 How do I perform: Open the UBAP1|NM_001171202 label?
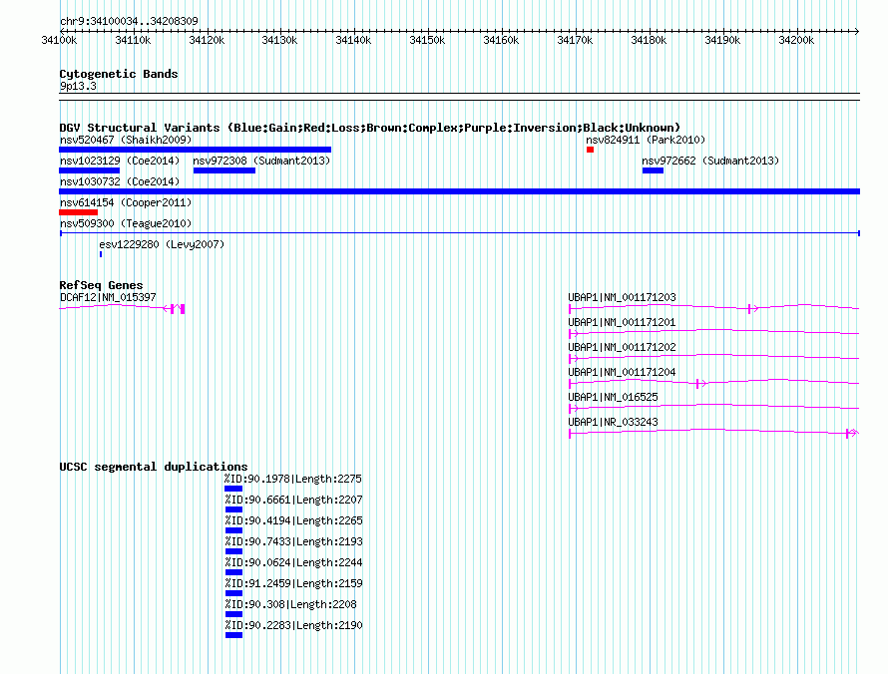(x=622, y=347)
